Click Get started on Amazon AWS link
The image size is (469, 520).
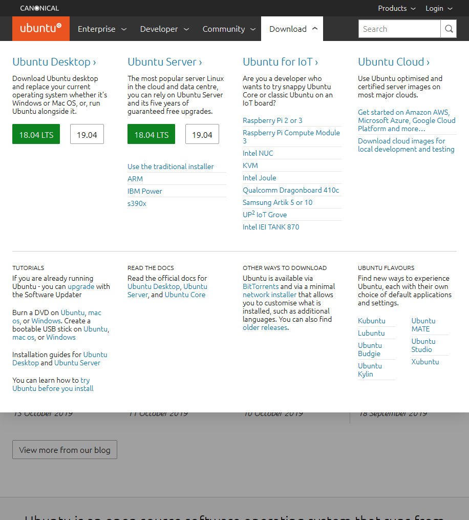[407, 120]
